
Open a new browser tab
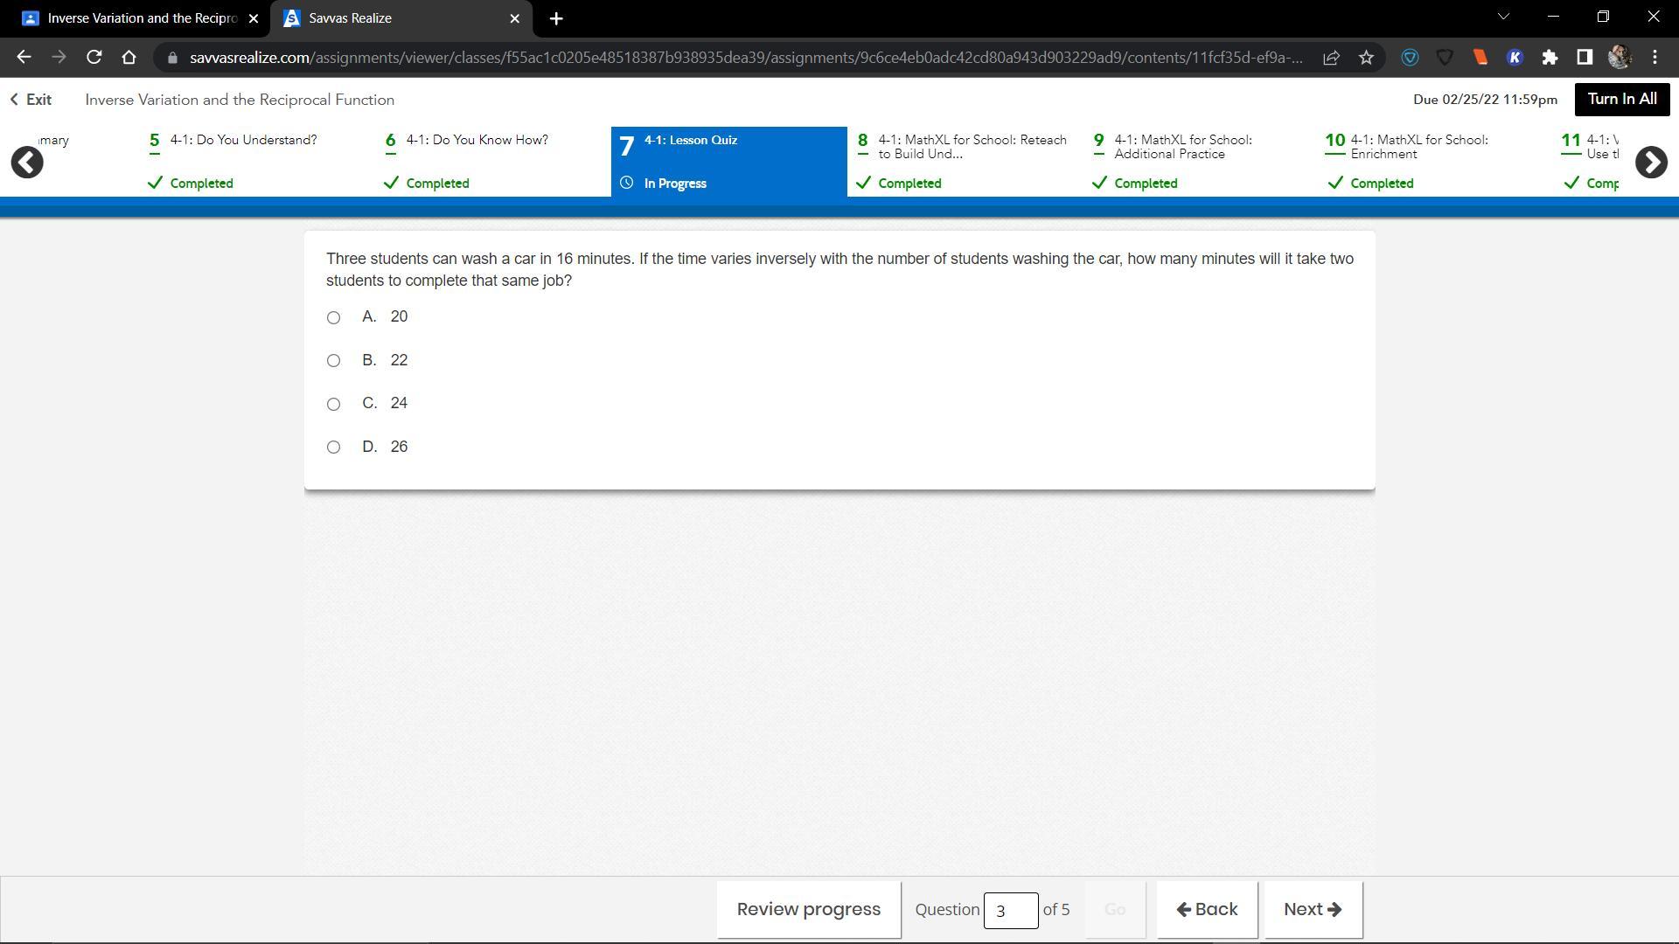556,18
